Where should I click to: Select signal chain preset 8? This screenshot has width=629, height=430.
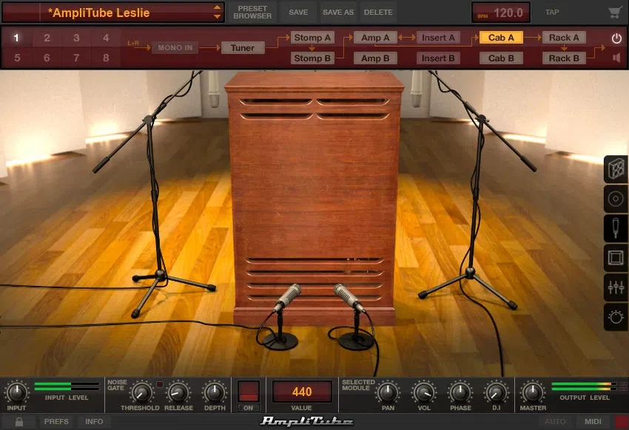pos(106,58)
